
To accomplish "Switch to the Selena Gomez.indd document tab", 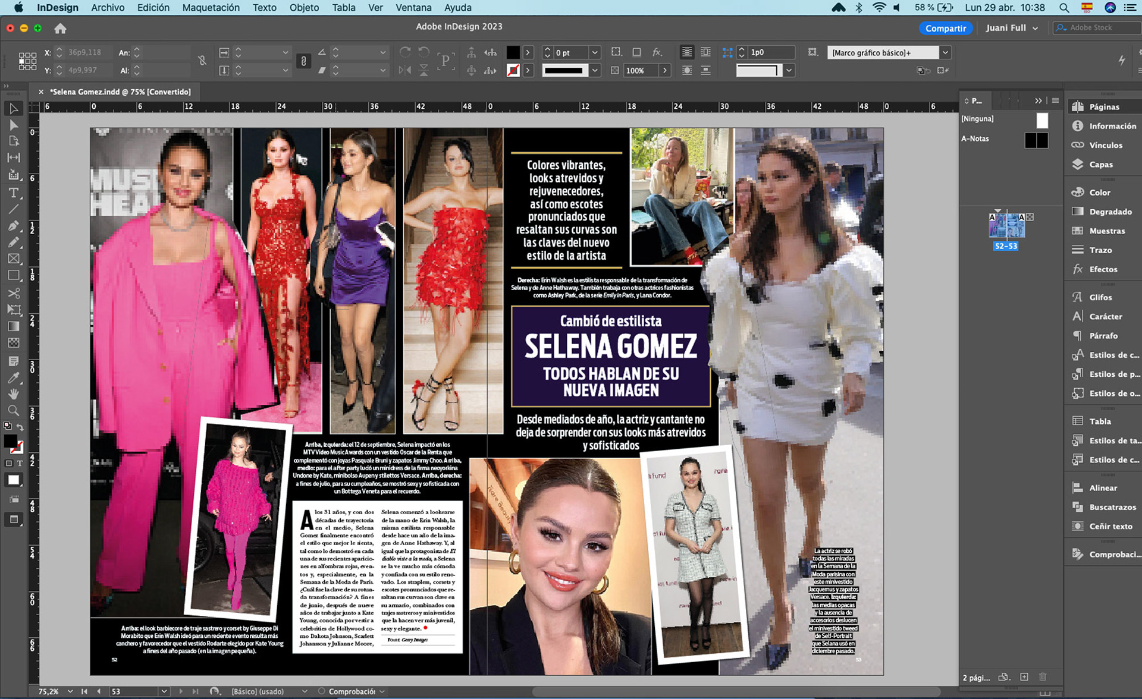I will tap(120, 92).
